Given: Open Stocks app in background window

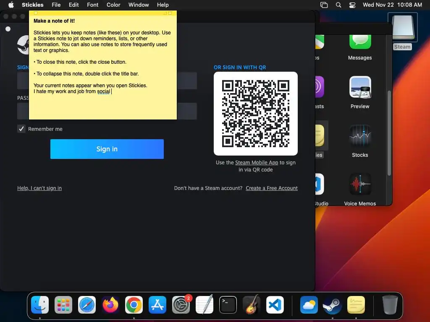Looking at the screenshot, I should click(360, 136).
